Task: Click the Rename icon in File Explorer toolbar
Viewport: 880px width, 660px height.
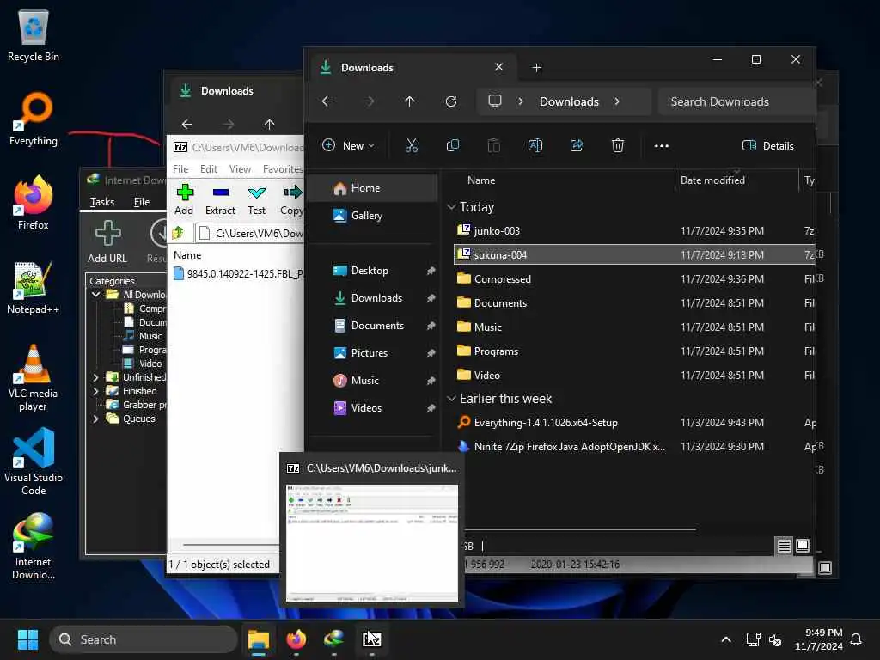Action: click(535, 146)
